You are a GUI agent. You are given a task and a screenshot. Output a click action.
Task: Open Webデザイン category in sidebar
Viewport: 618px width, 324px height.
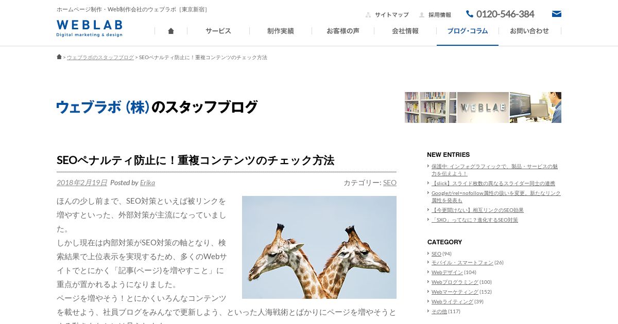click(447, 272)
